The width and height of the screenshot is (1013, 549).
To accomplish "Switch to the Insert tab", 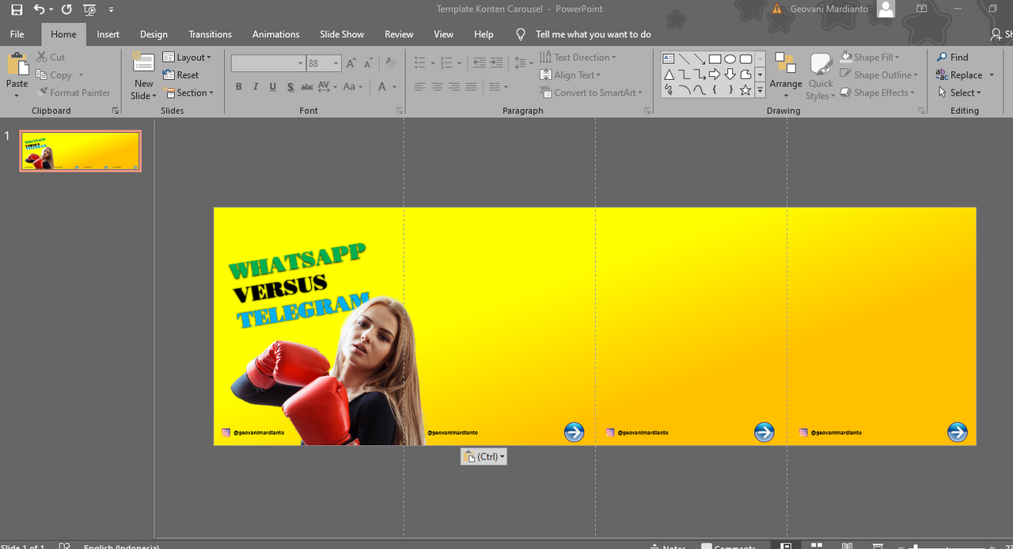I will (108, 34).
